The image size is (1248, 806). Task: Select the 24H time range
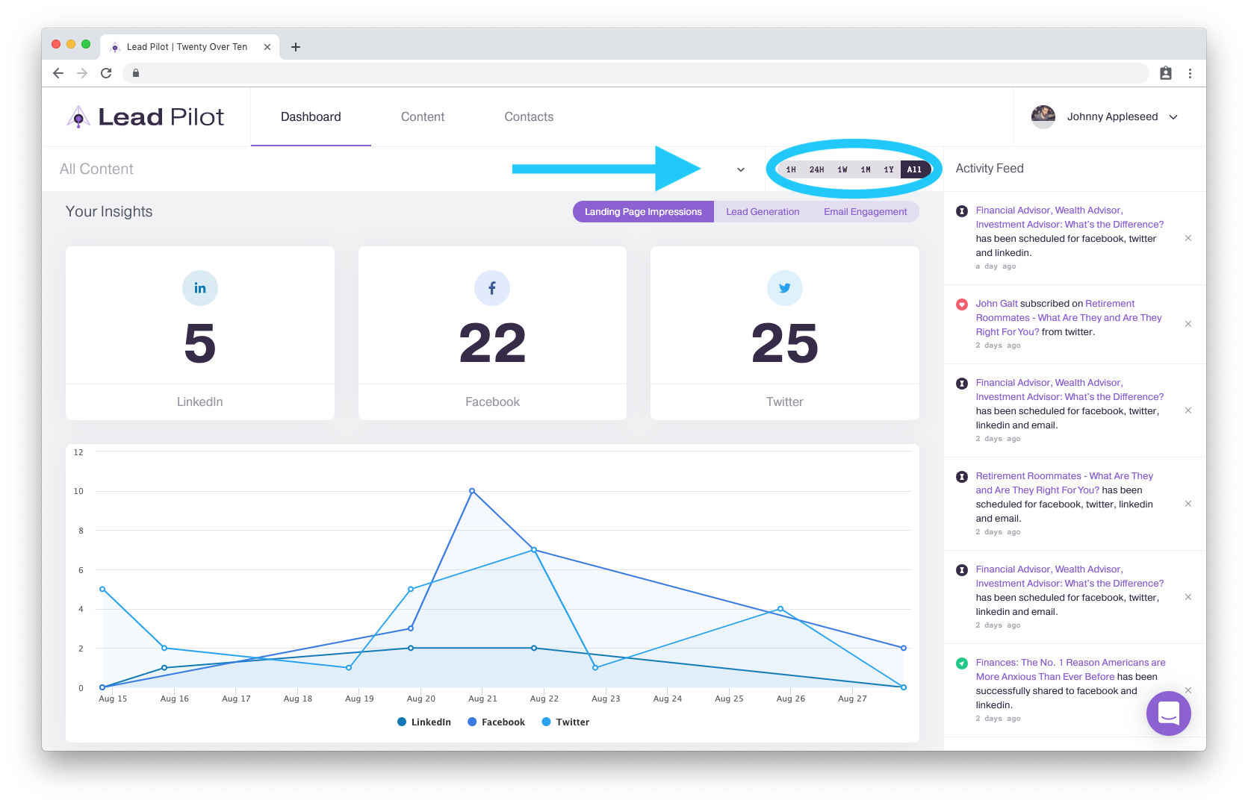816,169
